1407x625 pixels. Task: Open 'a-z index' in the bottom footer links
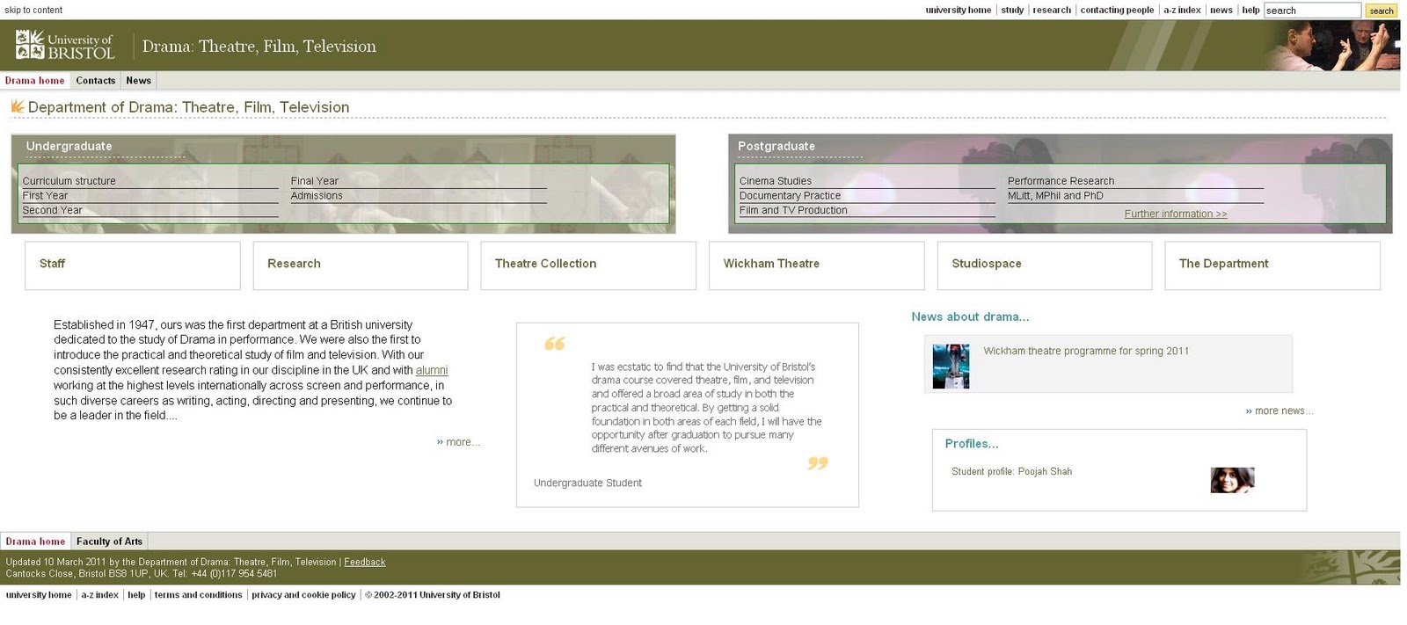pos(99,595)
